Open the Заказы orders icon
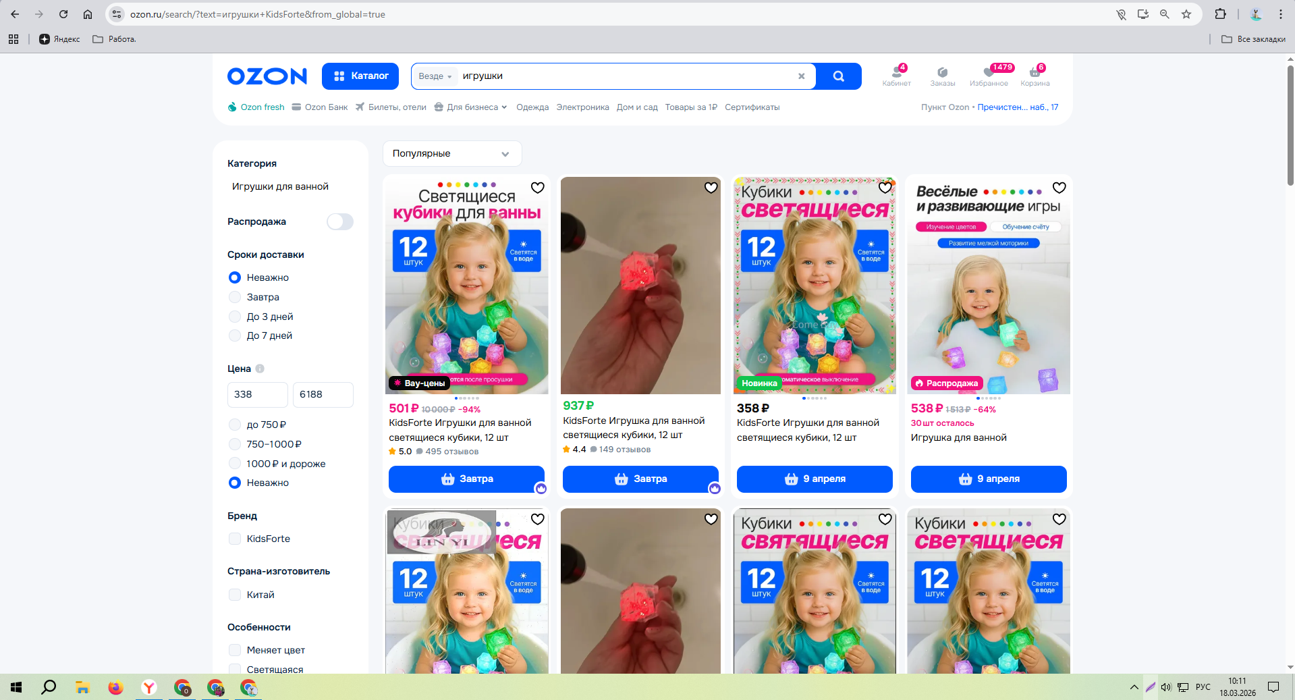 (943, 76)
